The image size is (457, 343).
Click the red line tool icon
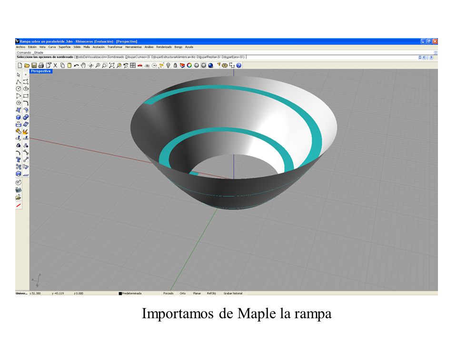click(x=19, y=206)
